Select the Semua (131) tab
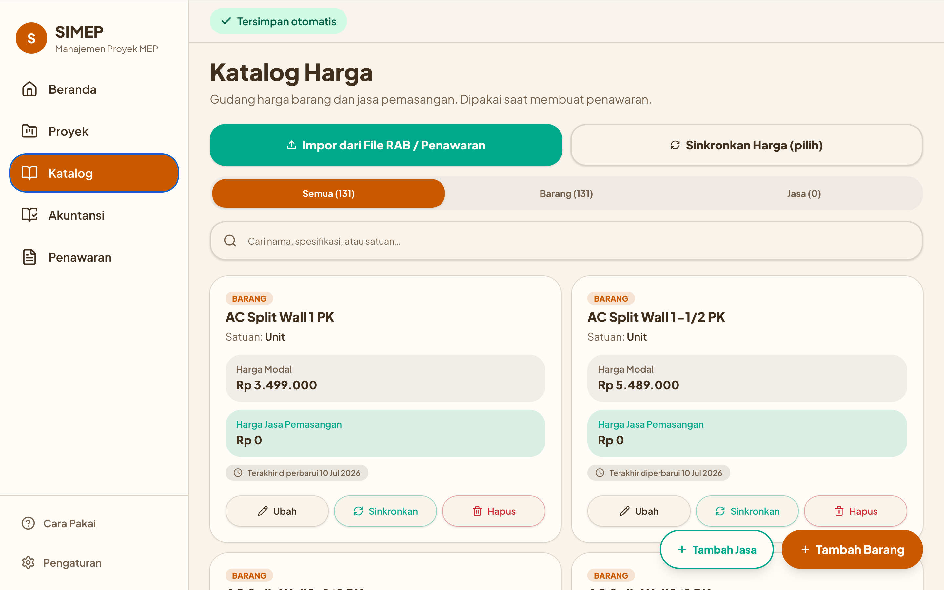The width and height of the screenshot is (944, 590). [x=328, y=193]
